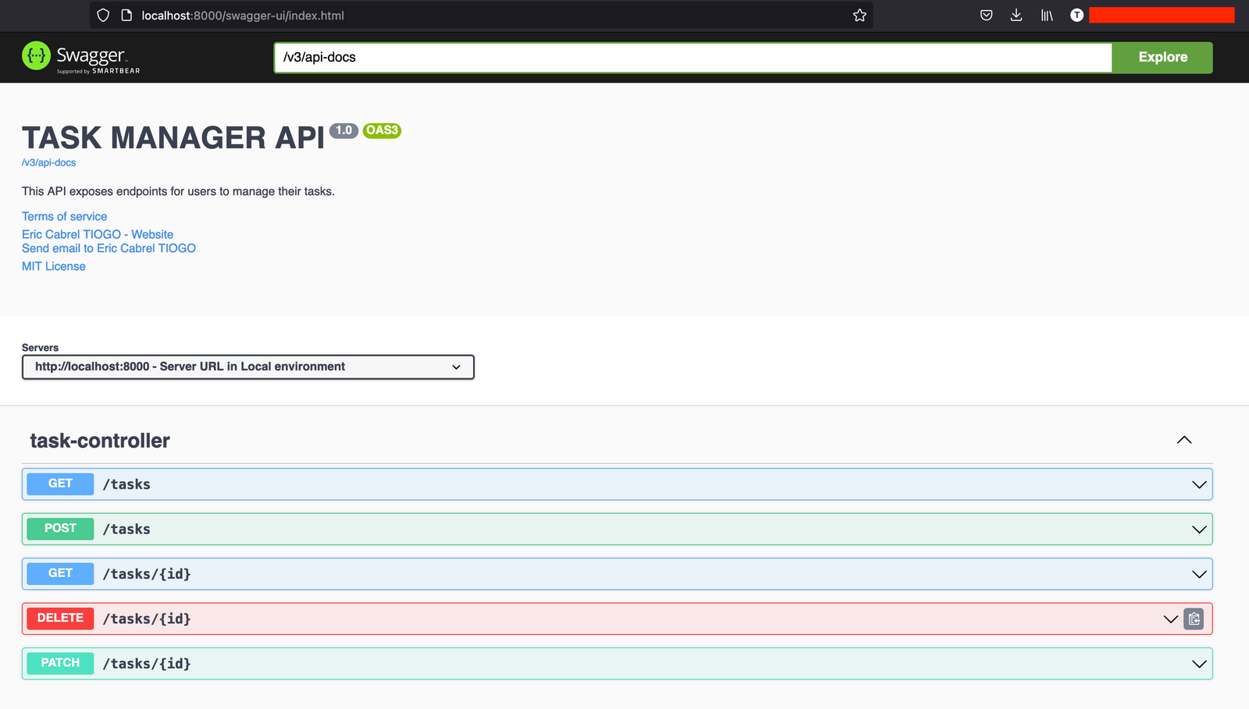
Task: Open the MIT License link
Action: click(x=54, y=267)
